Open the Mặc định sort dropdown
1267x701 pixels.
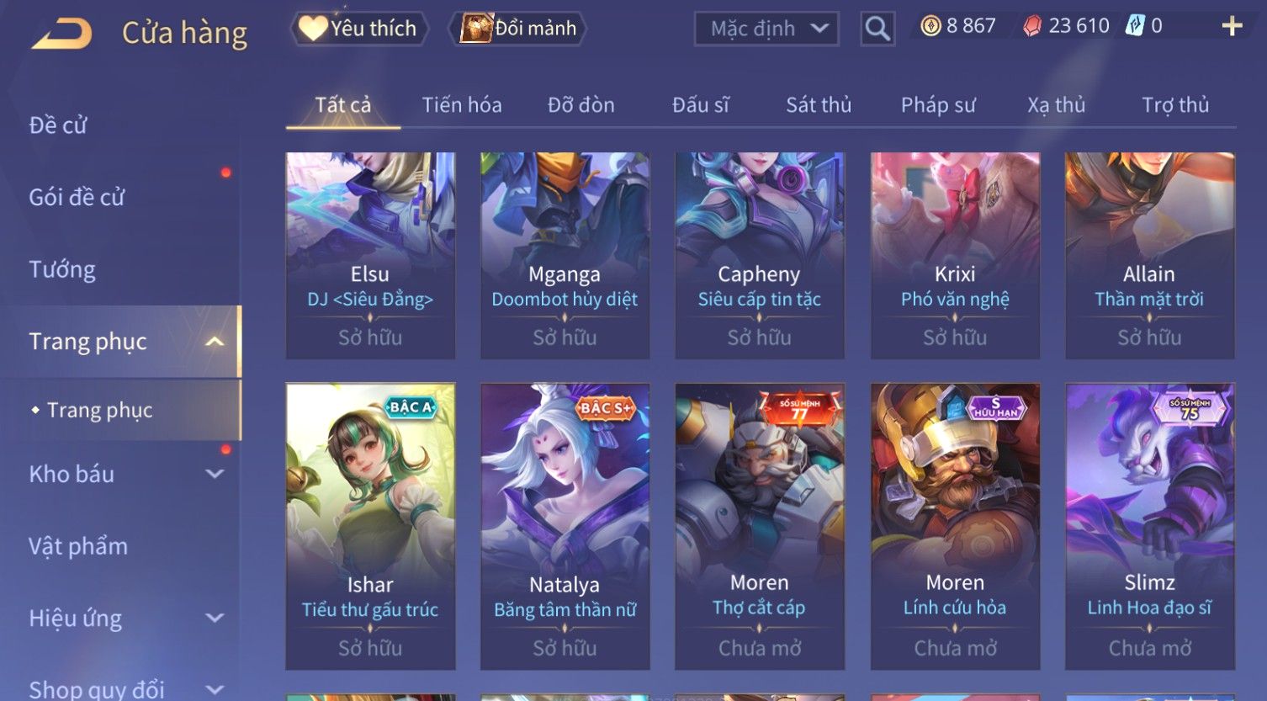tap(766, 29)
